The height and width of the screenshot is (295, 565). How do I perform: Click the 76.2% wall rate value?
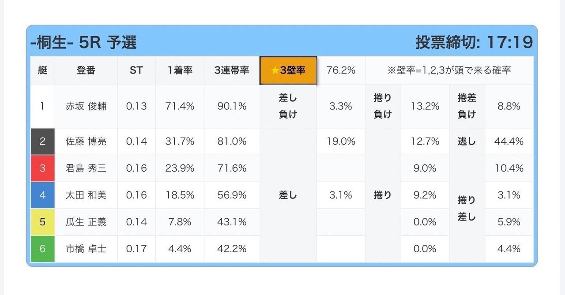click(340, 70)
